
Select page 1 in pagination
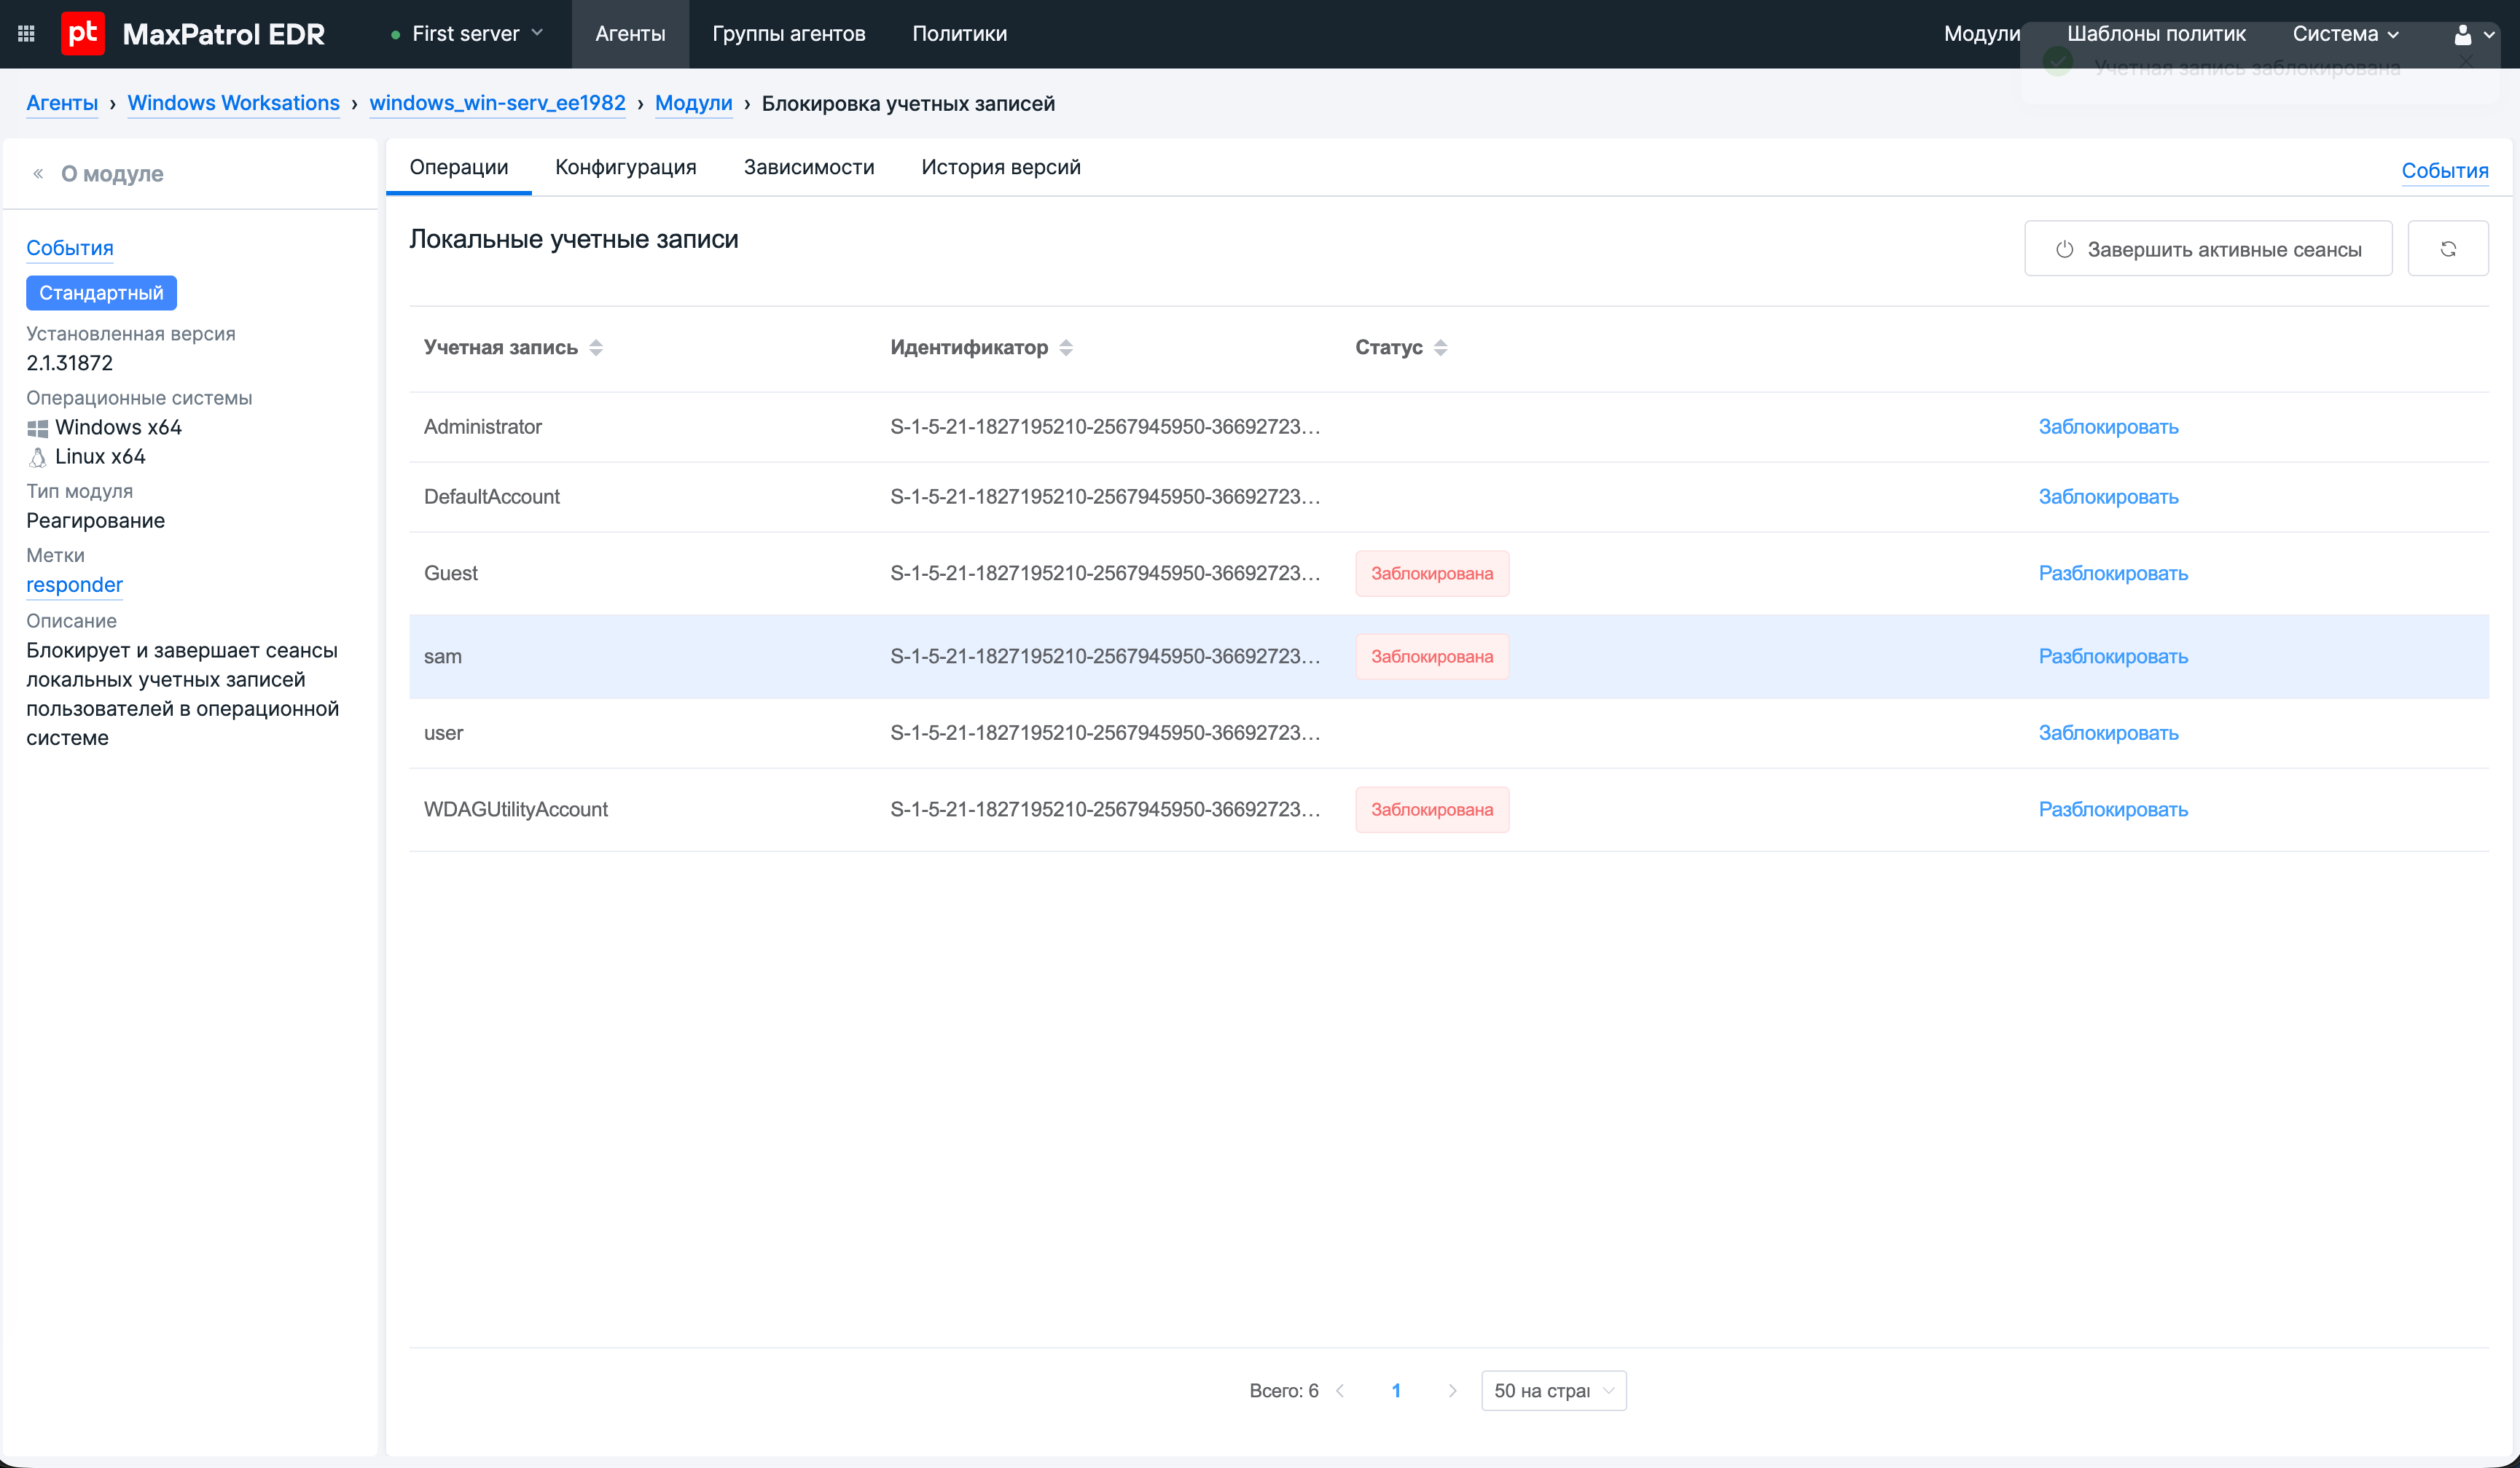pyautogui.click(x=1396, y=1391)
